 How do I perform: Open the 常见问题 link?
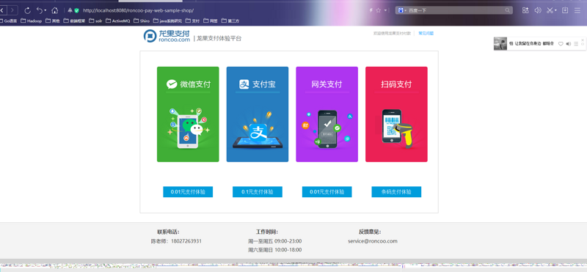426,33
